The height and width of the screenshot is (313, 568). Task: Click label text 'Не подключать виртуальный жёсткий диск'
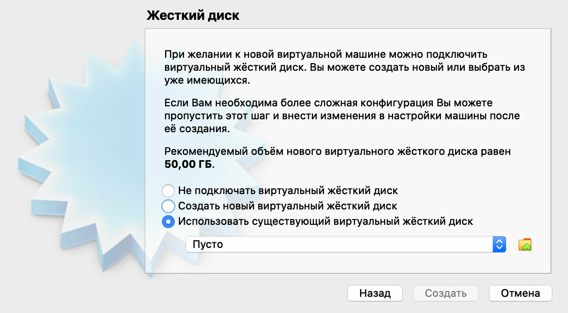(288, 190)
